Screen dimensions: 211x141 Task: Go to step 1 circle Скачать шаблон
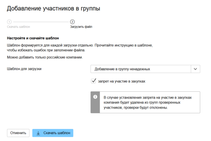pyautogui.click(x=9, y=22)
